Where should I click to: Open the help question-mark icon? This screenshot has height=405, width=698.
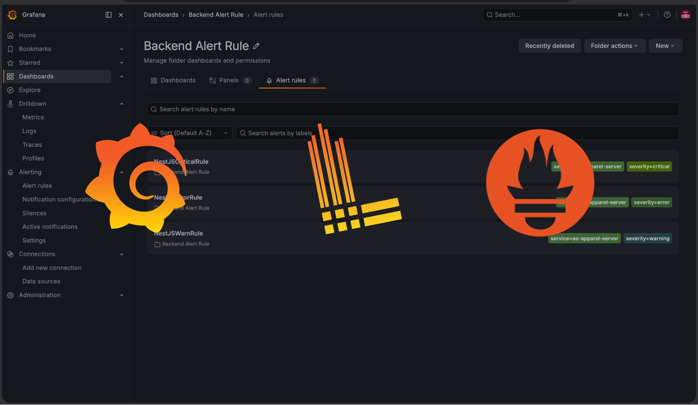click(667, 15)
